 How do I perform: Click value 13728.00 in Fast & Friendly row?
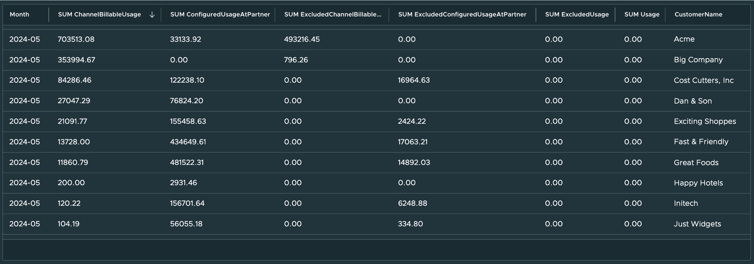(x=74, y=142)
